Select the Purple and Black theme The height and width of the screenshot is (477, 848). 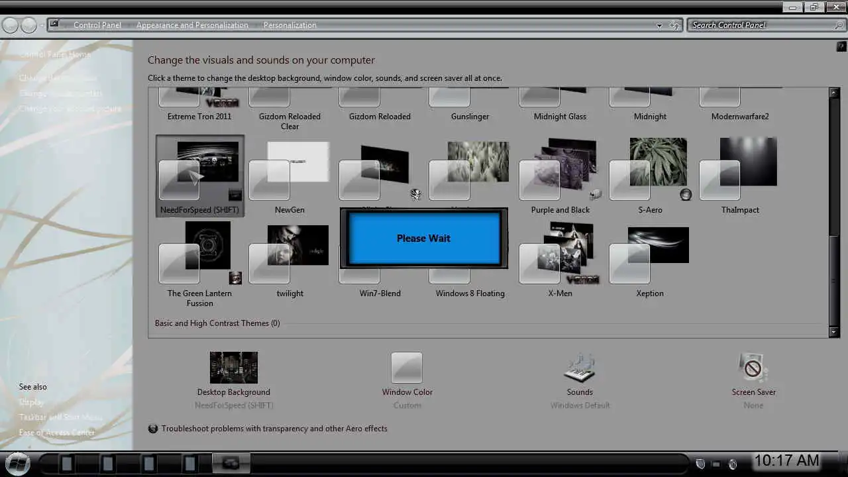(560, 176)
